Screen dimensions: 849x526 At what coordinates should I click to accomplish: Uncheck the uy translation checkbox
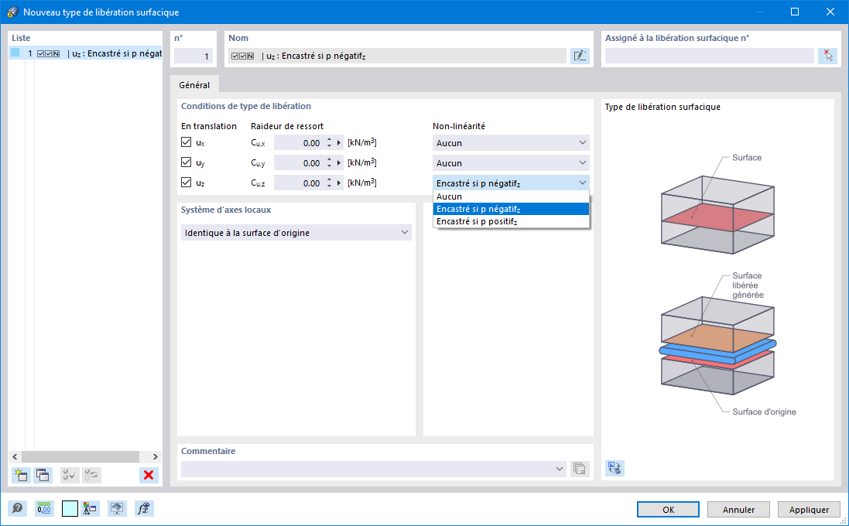point(187,162)
